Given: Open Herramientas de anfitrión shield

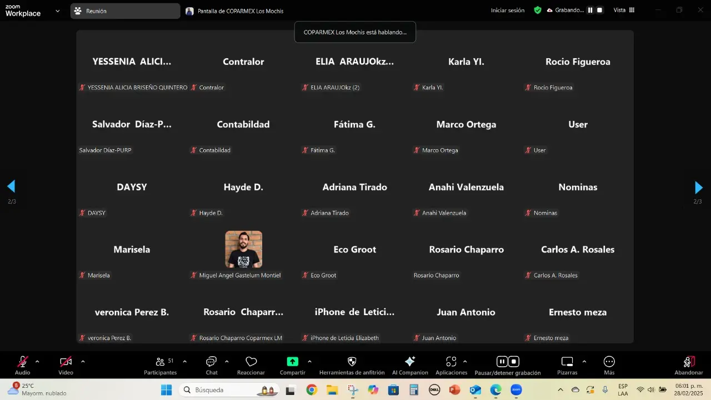Looking at the screenshot, I should (352, 362).
